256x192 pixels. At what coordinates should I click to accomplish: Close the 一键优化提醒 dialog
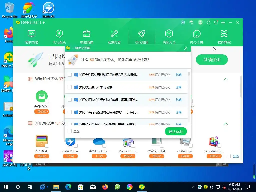186,48
